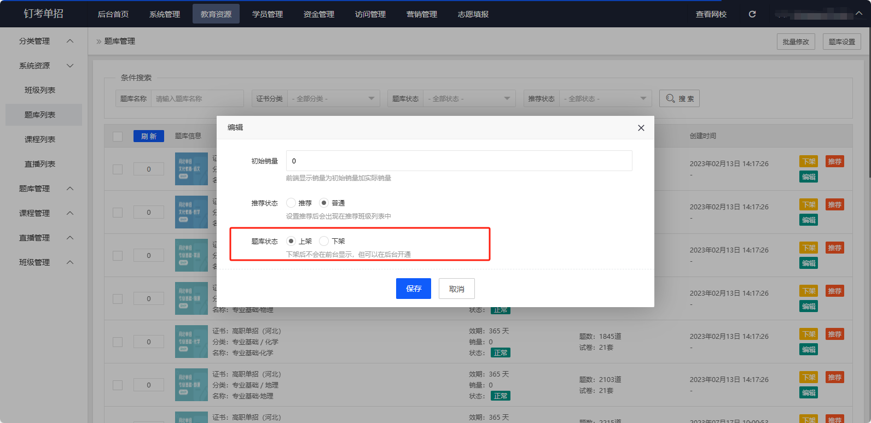Click thumbnail of 专业基础-地理 题库

pyautogui.click(x=191, y=385)
